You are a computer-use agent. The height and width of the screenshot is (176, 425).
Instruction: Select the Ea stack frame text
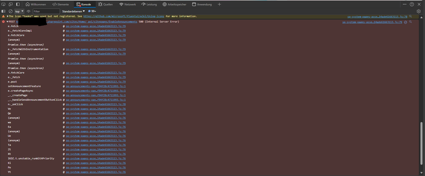9,127
